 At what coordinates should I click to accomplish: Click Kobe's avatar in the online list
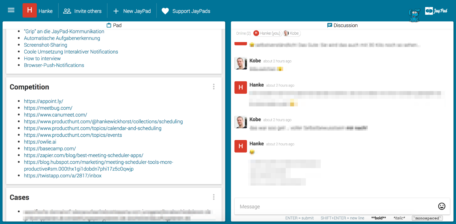tap(286, 33)
